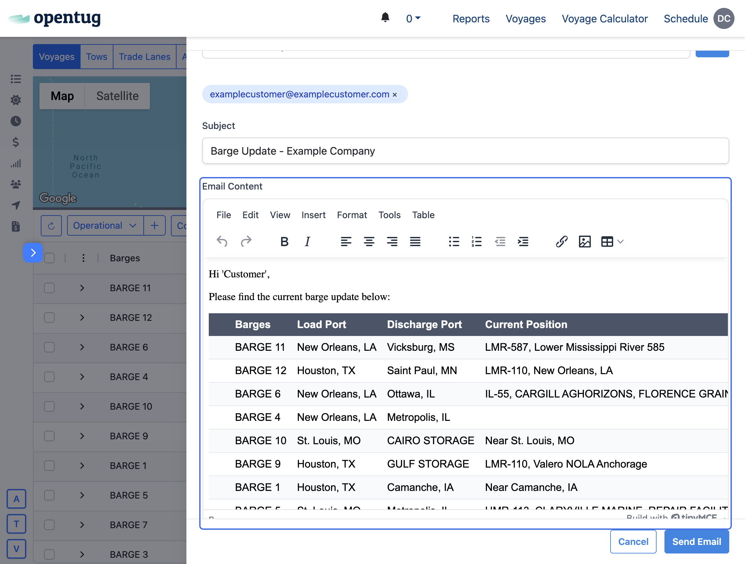Click the undo arrow in editor toolbar
Screen dimensions: 745x564
pyautogui.click(x=222, y=242)
